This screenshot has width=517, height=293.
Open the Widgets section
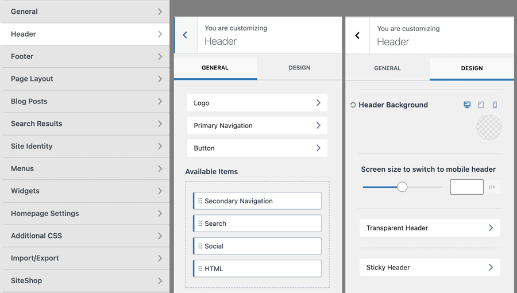[86, 191]
